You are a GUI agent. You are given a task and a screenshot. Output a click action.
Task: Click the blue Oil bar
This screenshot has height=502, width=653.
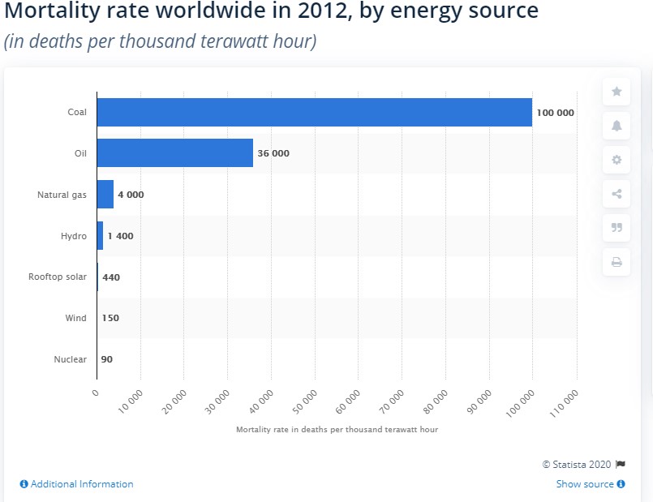point(174,153)
